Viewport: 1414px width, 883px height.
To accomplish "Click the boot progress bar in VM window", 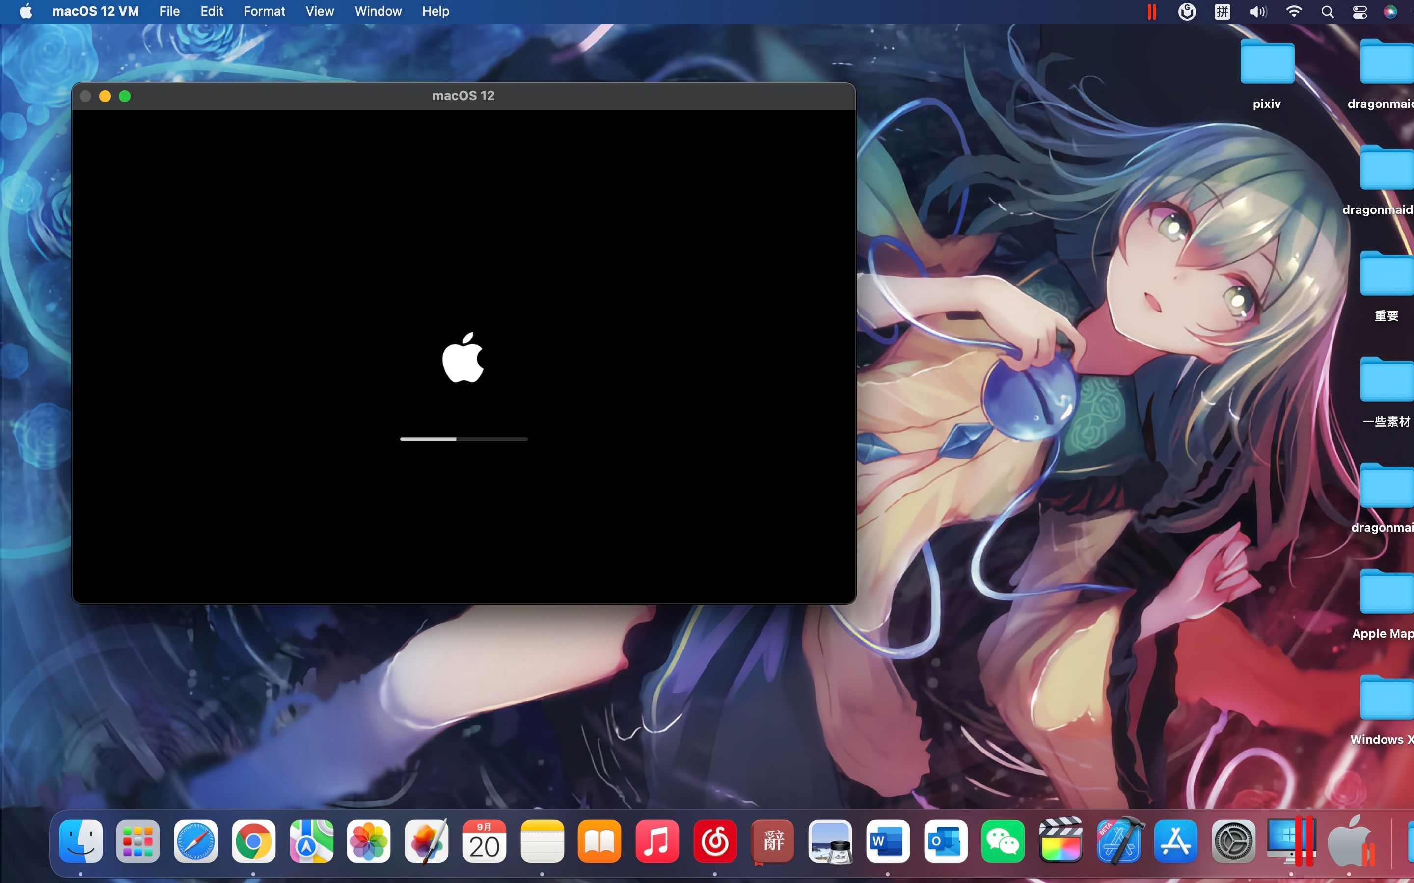I will (x=463, y=439).
